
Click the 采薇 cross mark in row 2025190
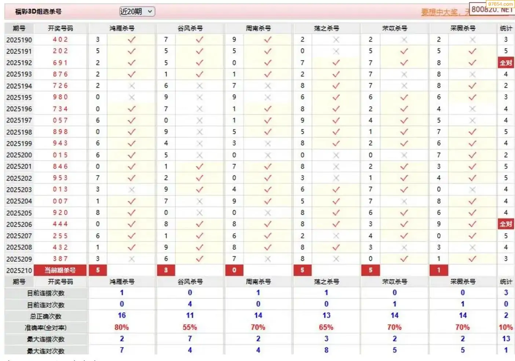(x=472, y=40)
